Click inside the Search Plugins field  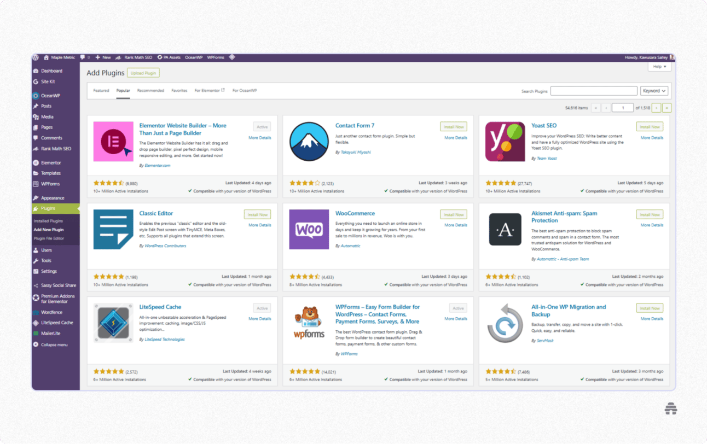(x=593, y=90)
